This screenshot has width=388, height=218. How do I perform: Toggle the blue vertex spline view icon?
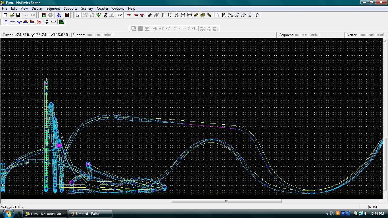[x=12, y=22]
